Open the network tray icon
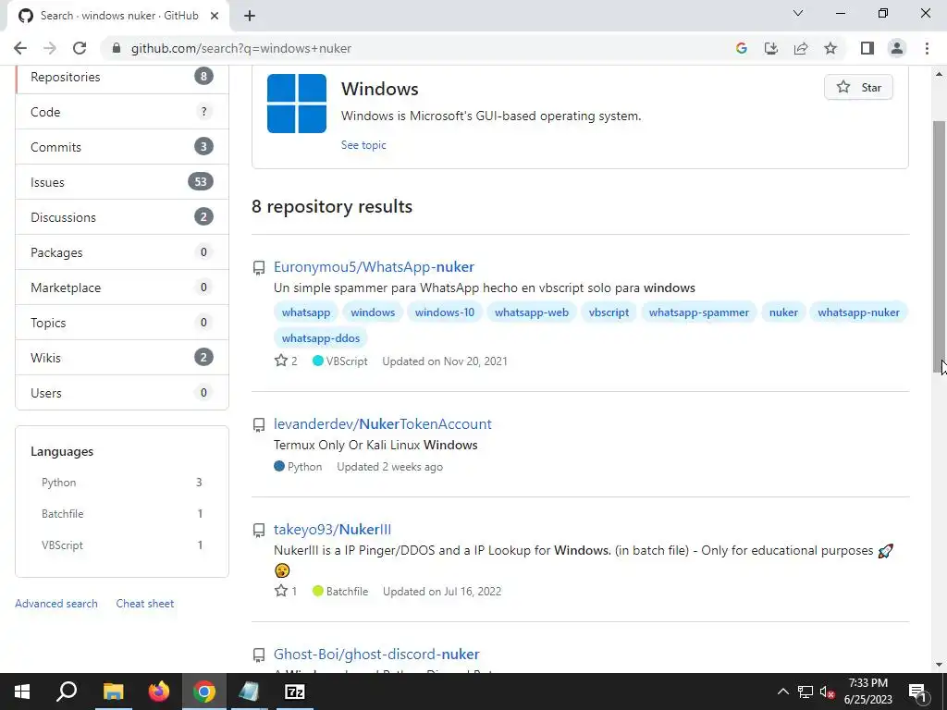Screen dimensions: 947x710 (x=805, y=692)
